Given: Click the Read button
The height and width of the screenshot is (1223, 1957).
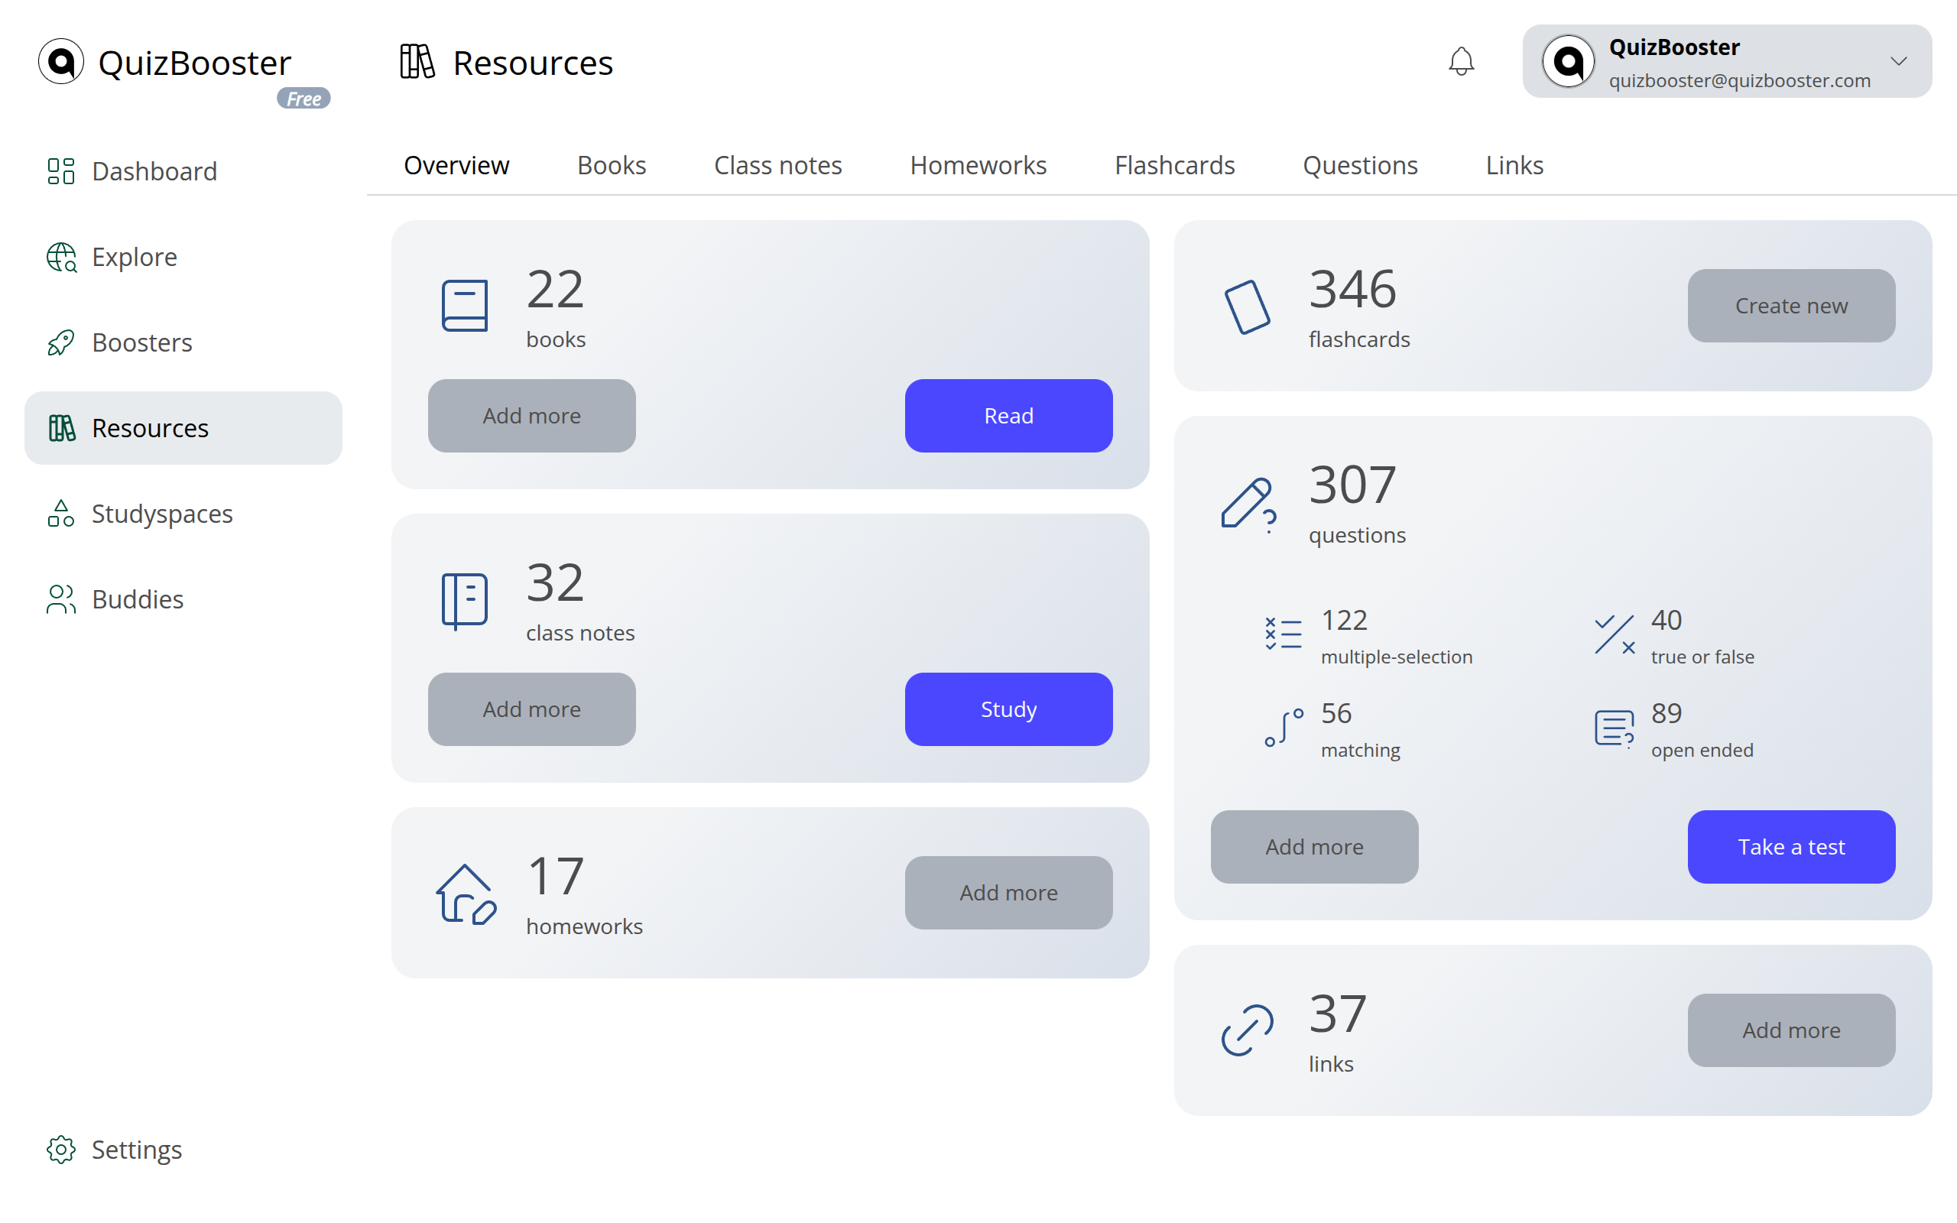Looking at the screenshot, I should pyautogui.click(x=1008, y=416).
